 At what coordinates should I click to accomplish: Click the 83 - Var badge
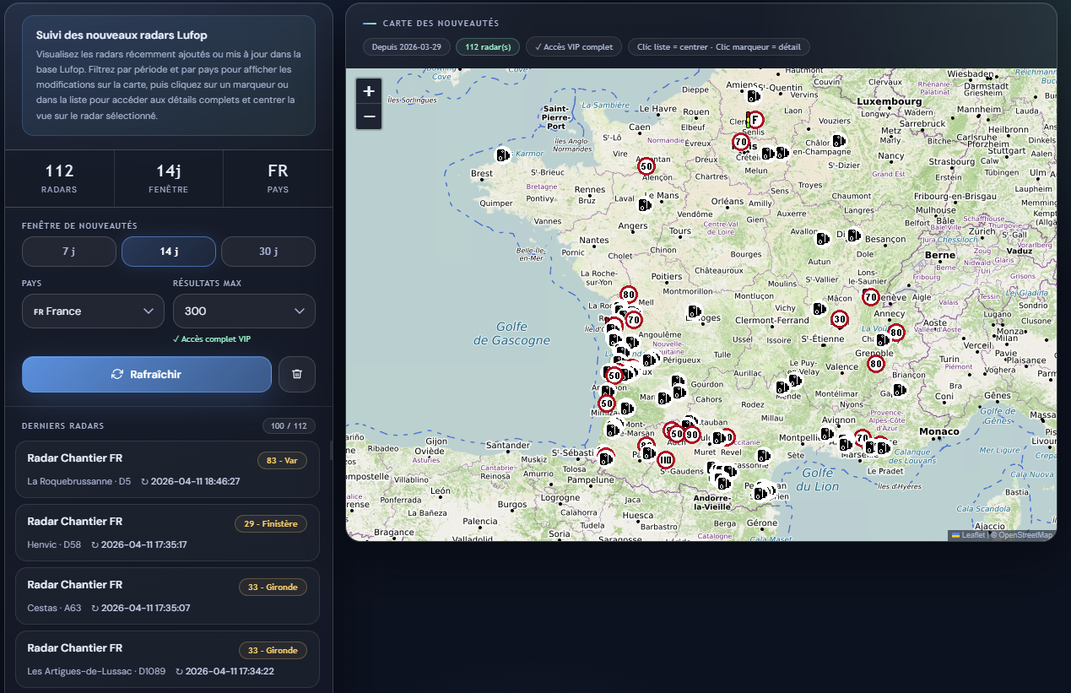point(283,460)
